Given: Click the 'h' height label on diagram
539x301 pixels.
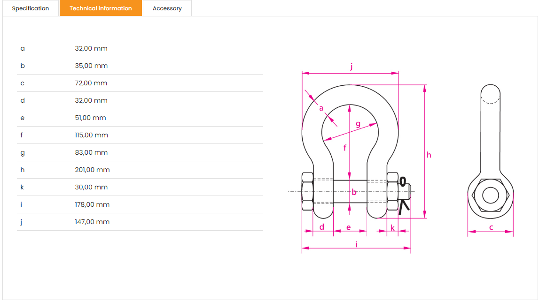Looking at the screenshot, I should click(x=429, y=155).
